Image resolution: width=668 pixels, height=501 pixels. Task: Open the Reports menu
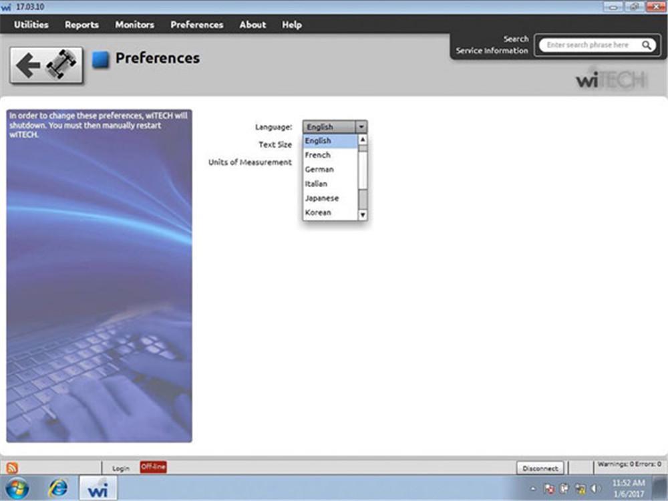pos(81,25)
